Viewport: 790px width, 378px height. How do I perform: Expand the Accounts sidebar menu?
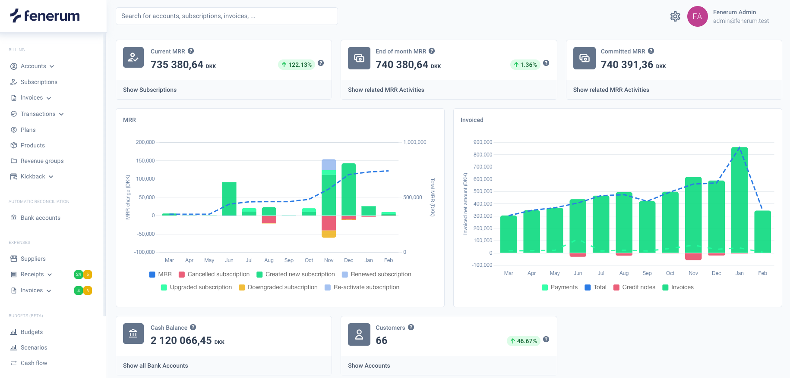(33, 66)
